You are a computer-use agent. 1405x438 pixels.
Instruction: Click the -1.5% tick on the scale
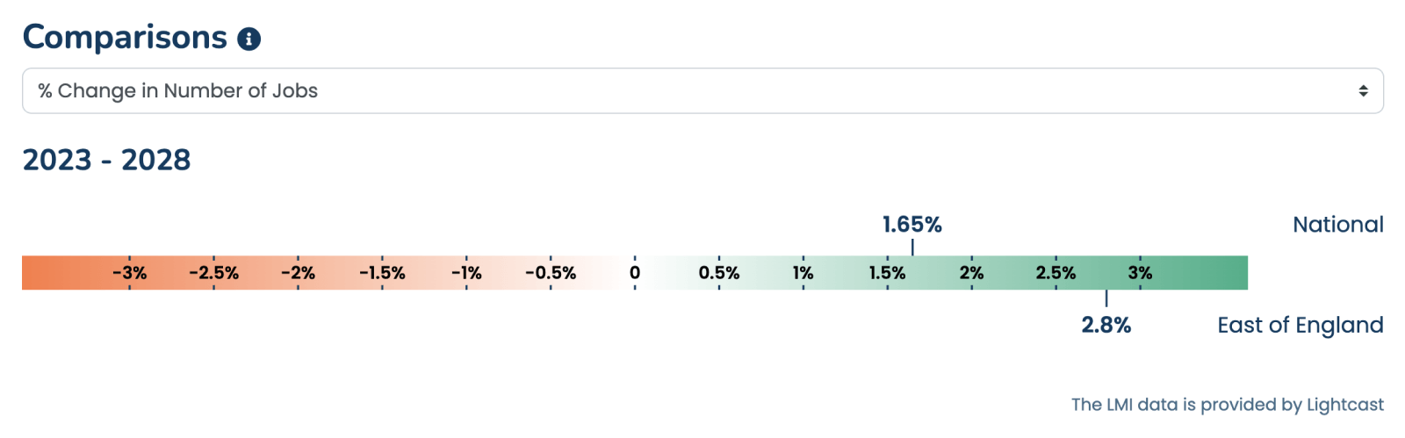[x=383, y=273]
